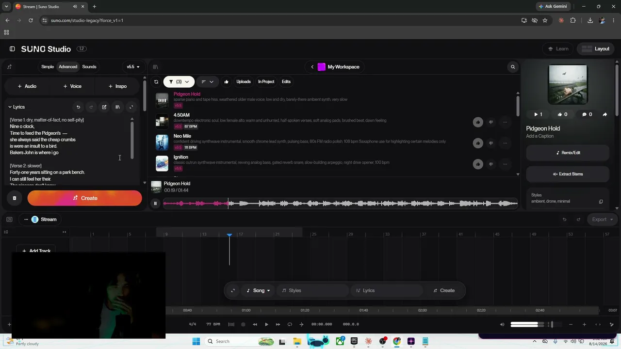
Task: Click the Add Audio button
Action: pos(27,86)
